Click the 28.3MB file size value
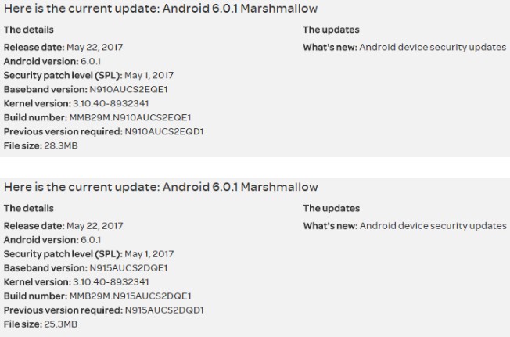 pyautogui.click(x=61, y=145)
